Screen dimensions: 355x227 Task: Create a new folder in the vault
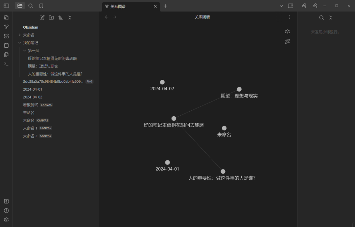point(51,17)
